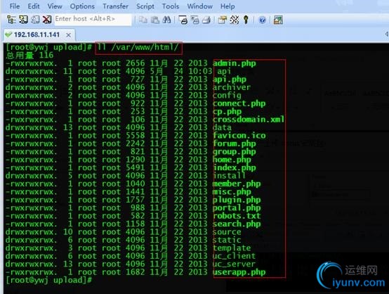Viewport: 389px width, 294px height.
Task: Click the static directory name
Action: pos(227,240)
